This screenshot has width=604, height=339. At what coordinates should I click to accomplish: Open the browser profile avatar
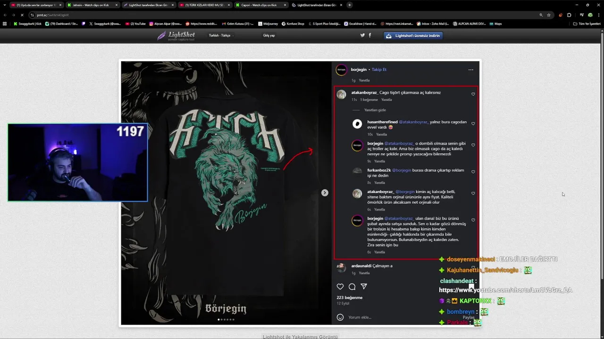click(x=590, y=15)
